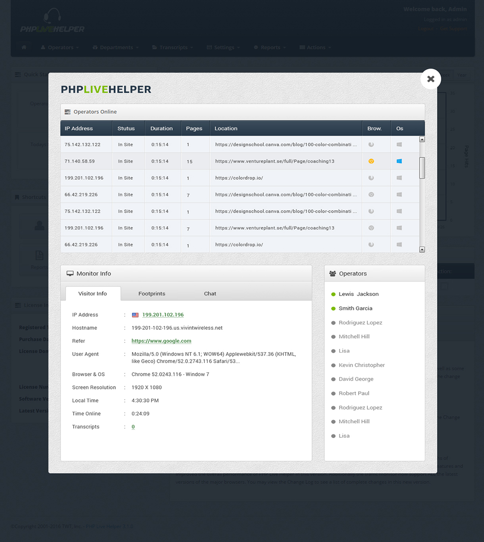Image resolution: width=484 pixels, height=542 pixels.
Task: Open the Settings dropdown menu
Action: 223,47
